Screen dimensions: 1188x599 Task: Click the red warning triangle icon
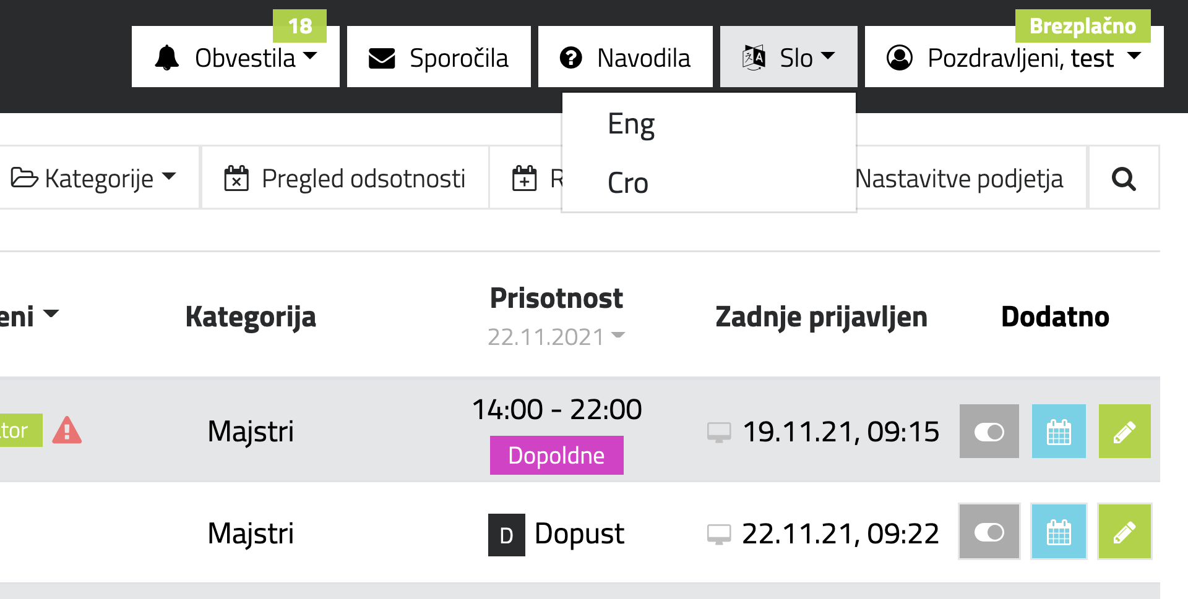(x=67, y=430)
